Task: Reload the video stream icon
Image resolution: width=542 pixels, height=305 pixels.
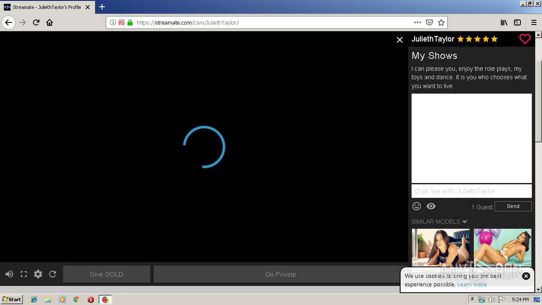Action: click(x=53, y=274)
